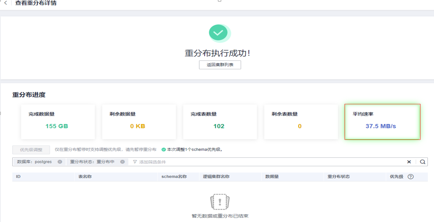Click the 重分布状态 column header
Screen dimensions: 434x222
click(x=338, y=177)
